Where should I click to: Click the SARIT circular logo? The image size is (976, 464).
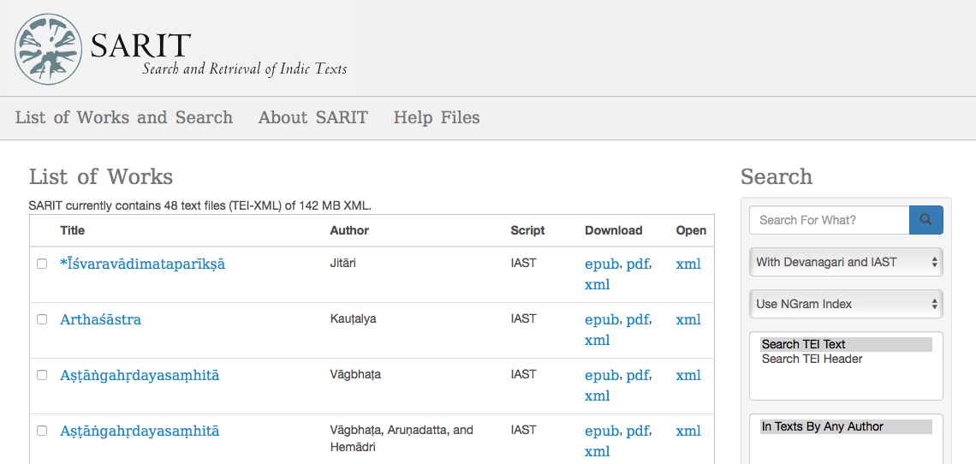coord(49,49)
